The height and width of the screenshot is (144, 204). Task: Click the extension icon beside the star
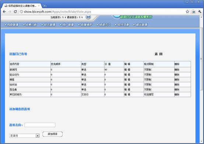[x=194, y=12]
